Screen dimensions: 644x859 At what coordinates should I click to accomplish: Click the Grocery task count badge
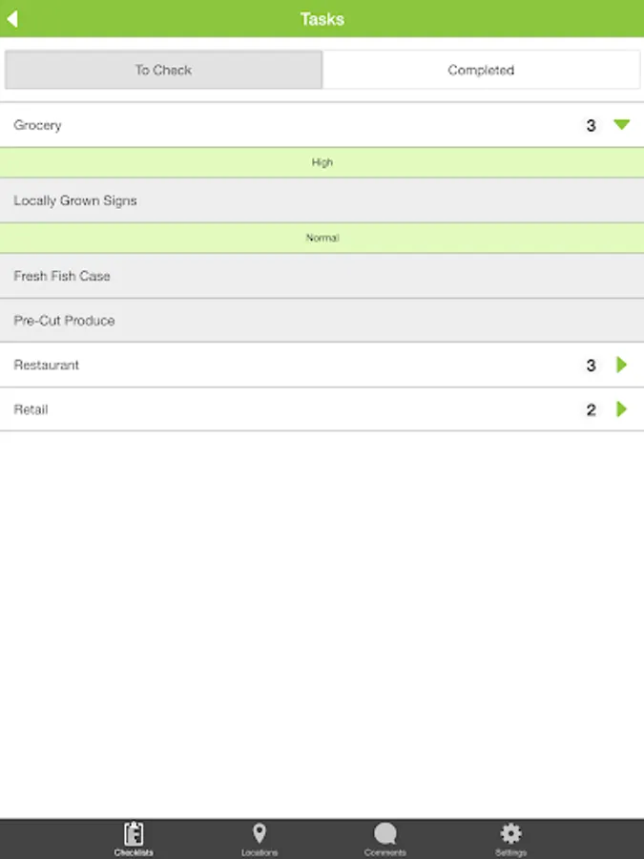pos(591,125)
